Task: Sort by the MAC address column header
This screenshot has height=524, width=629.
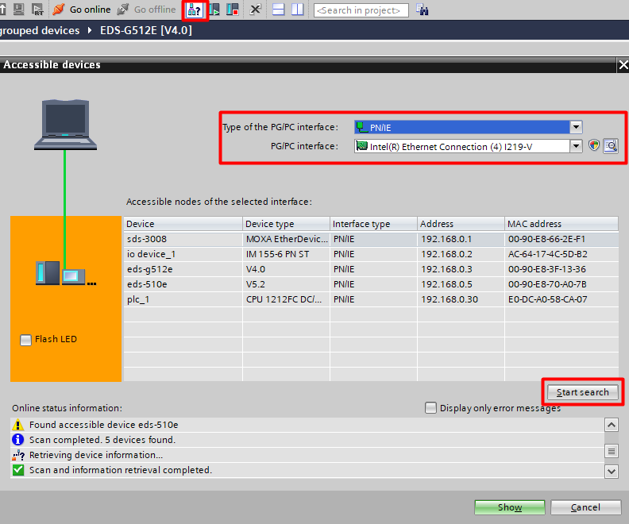Action: (x=561, y=224)
